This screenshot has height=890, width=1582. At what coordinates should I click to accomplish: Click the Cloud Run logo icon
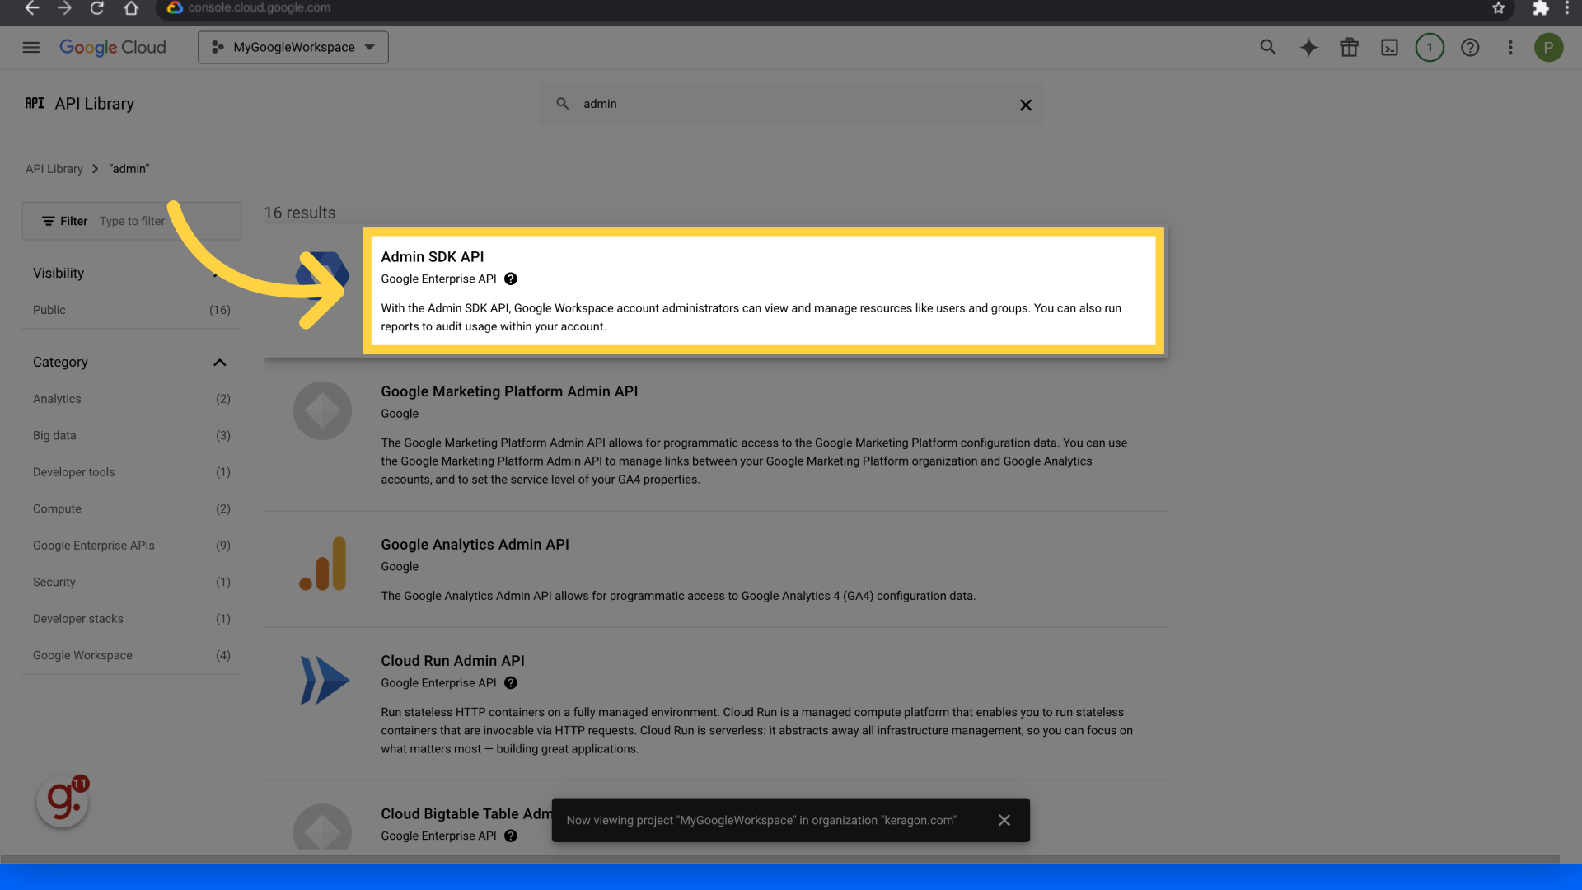click(x=325, y=681)
